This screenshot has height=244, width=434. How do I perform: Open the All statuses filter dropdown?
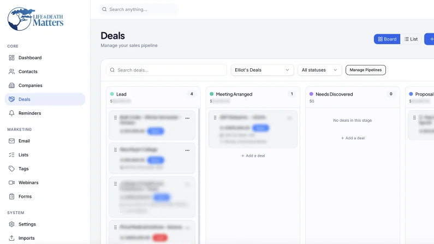click(x=320, y=70)
